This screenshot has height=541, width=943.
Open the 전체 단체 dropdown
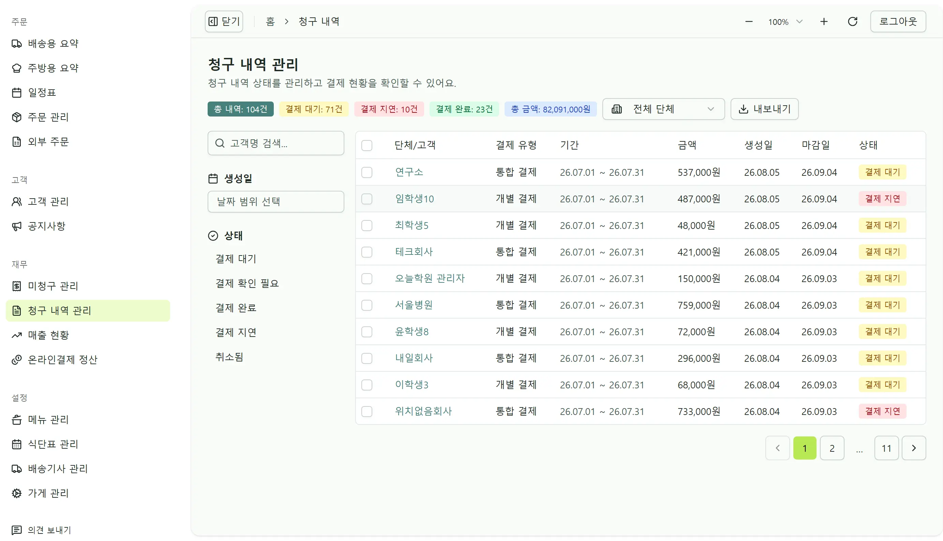(x=663, y=109)
